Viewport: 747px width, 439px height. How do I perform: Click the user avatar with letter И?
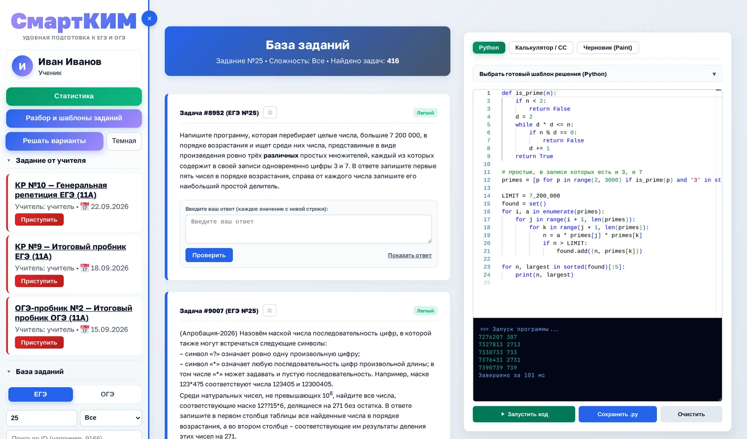22,66
